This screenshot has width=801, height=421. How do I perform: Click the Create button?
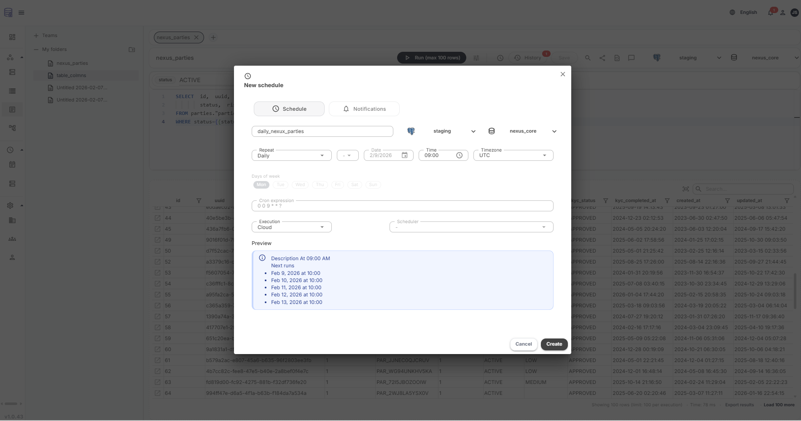click(554, 344)
